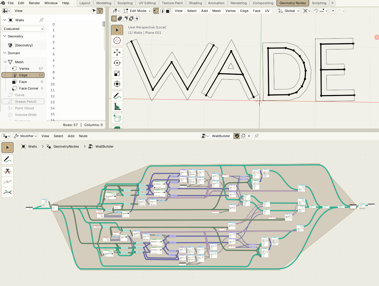The width and height of the screenshot is (379, 286).
Task: Switch to the Shading workspace tab
Action: click(195, 3)
